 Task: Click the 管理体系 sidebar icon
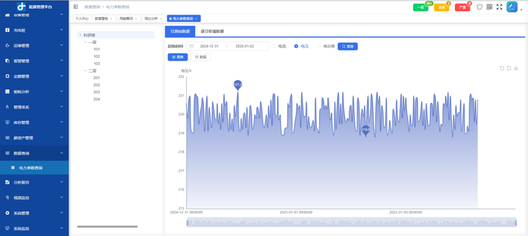[7, 107]
